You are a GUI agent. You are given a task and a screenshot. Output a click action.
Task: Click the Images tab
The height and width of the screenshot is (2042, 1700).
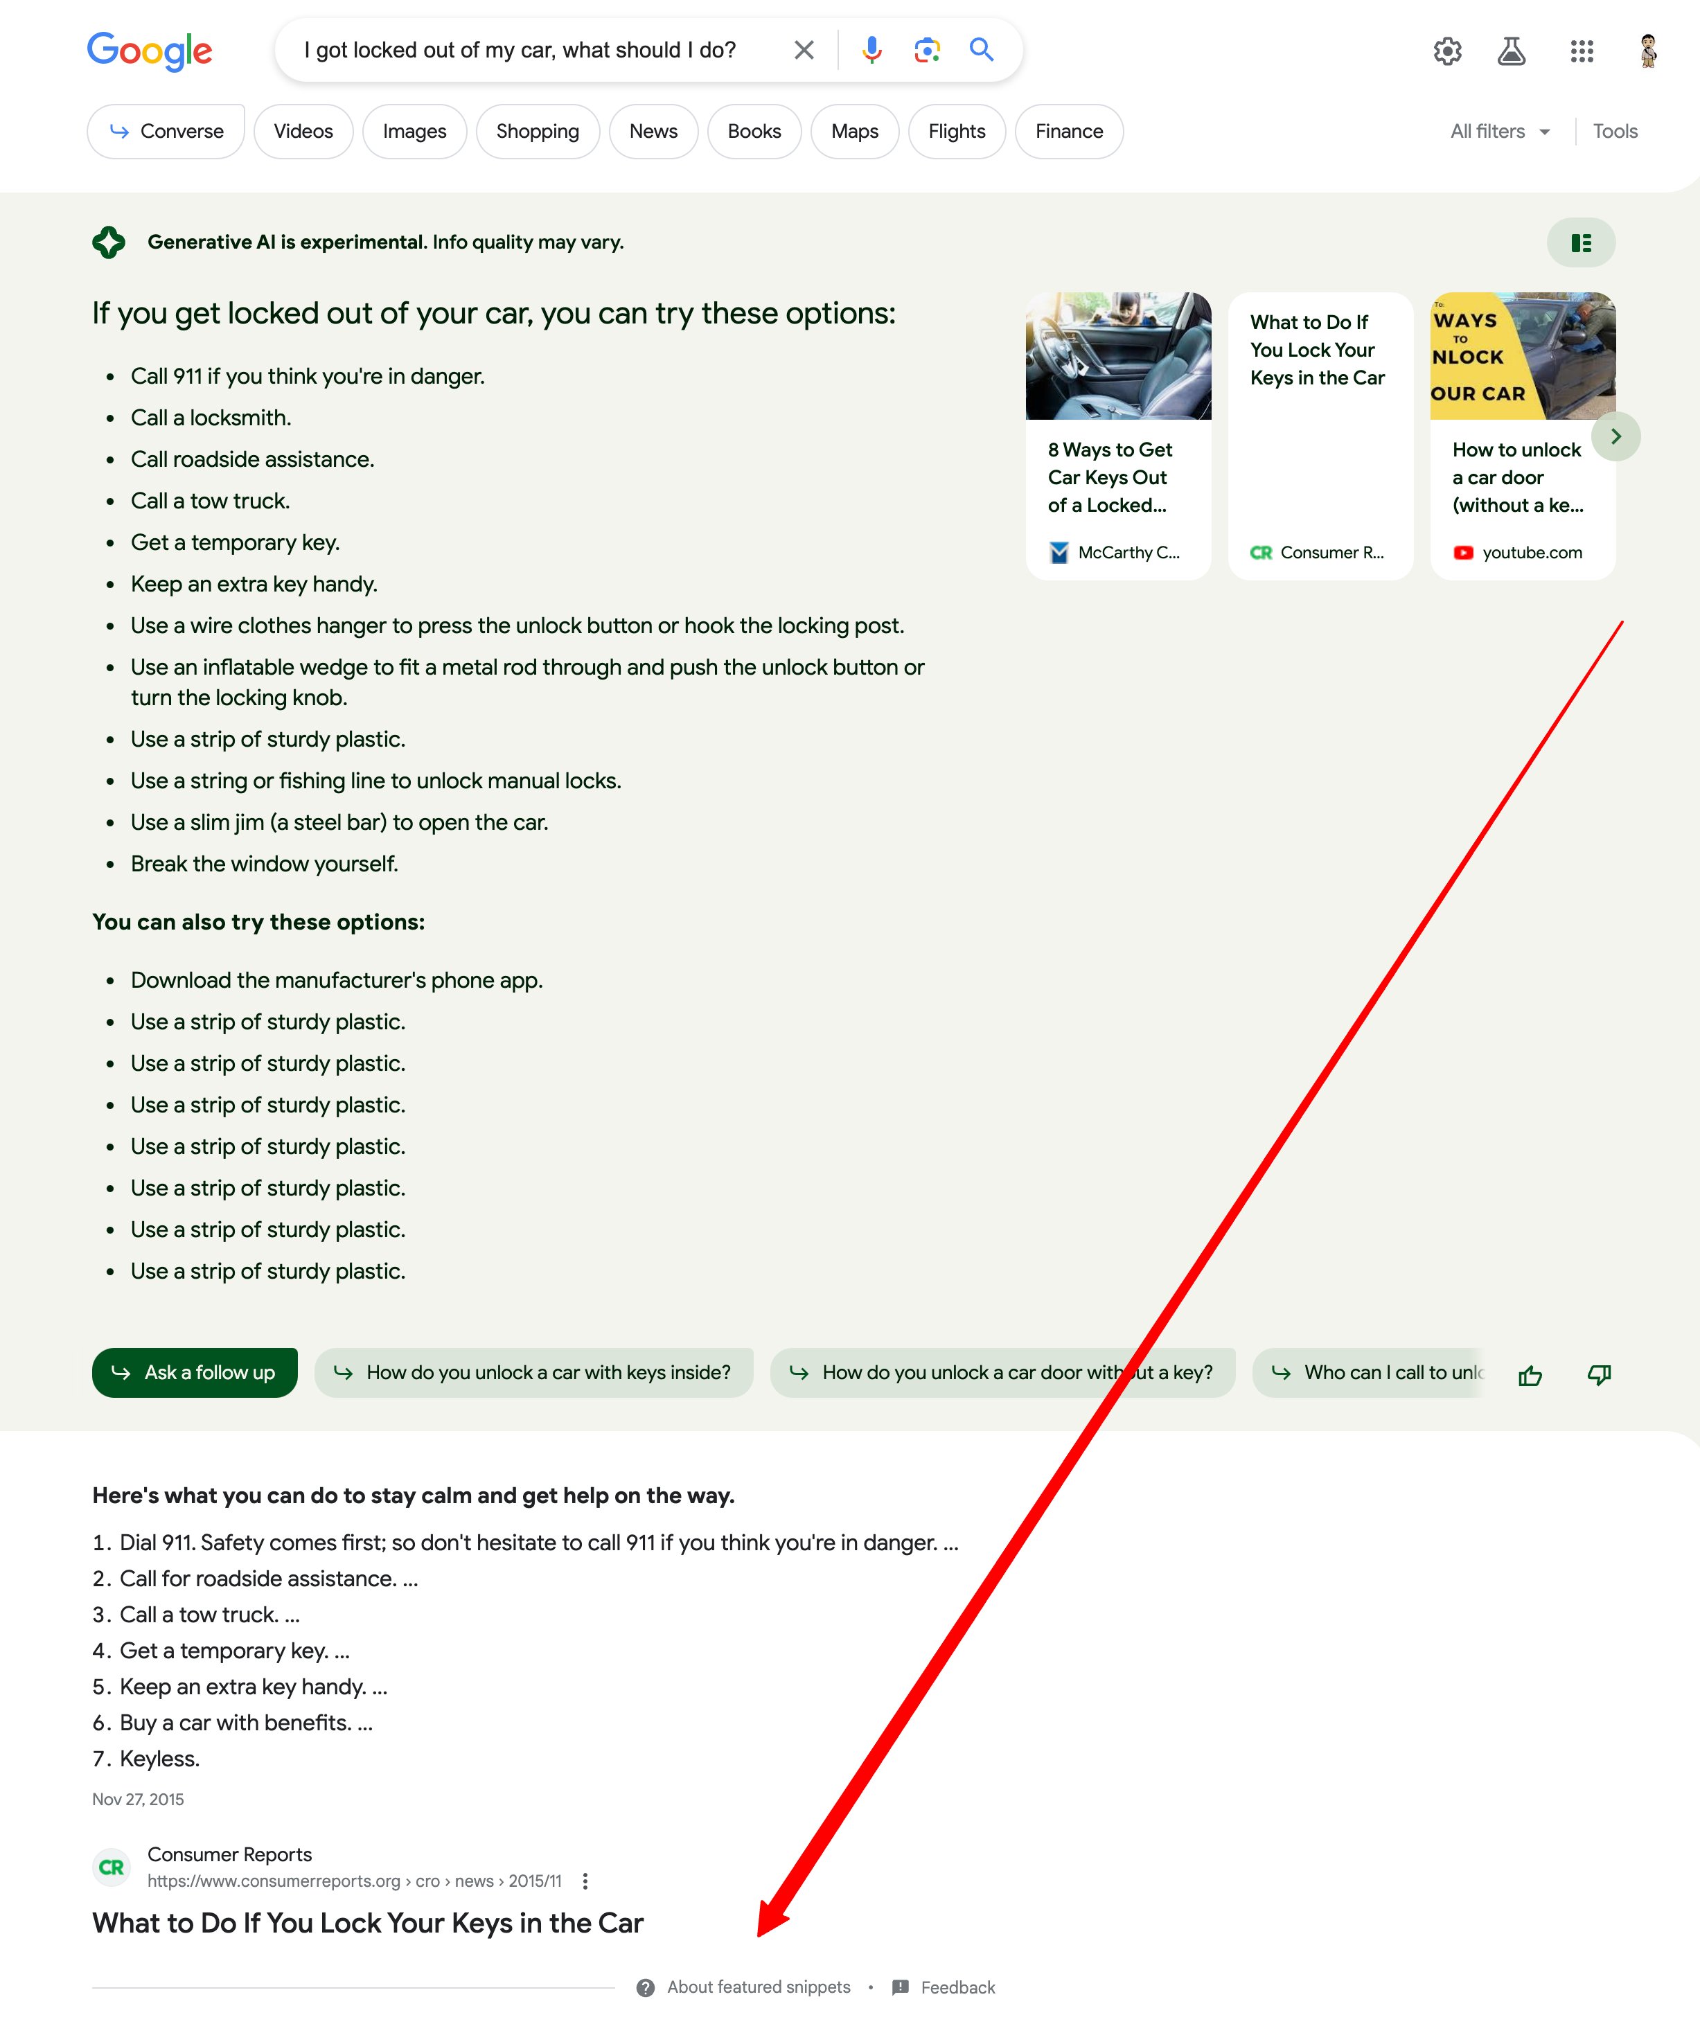pyautogui.click(x=414, y=131)
